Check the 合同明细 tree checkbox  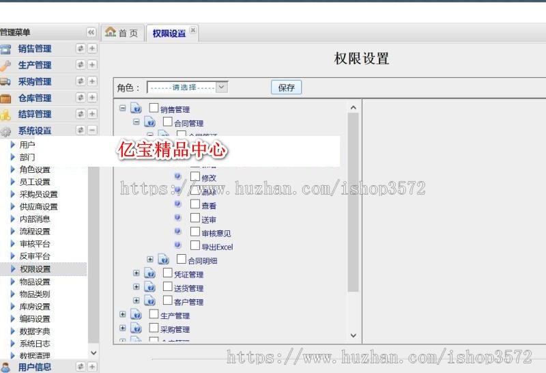click(181, 259)
